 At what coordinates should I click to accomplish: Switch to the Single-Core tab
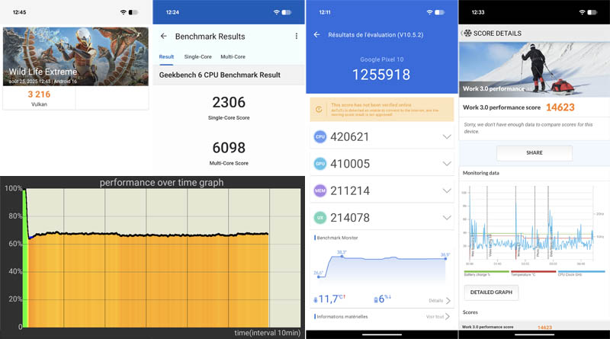tap(197, 57)
